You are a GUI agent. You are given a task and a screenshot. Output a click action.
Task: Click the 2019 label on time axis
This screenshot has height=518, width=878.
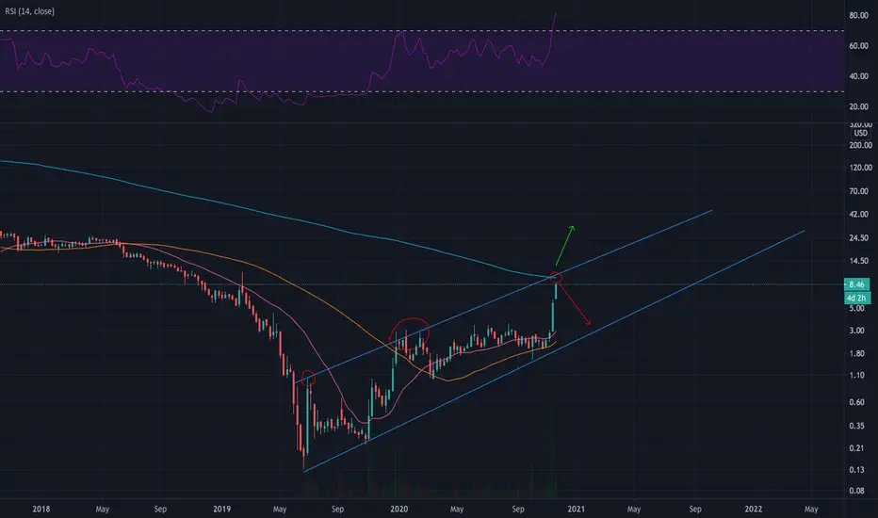click(221, 509)
